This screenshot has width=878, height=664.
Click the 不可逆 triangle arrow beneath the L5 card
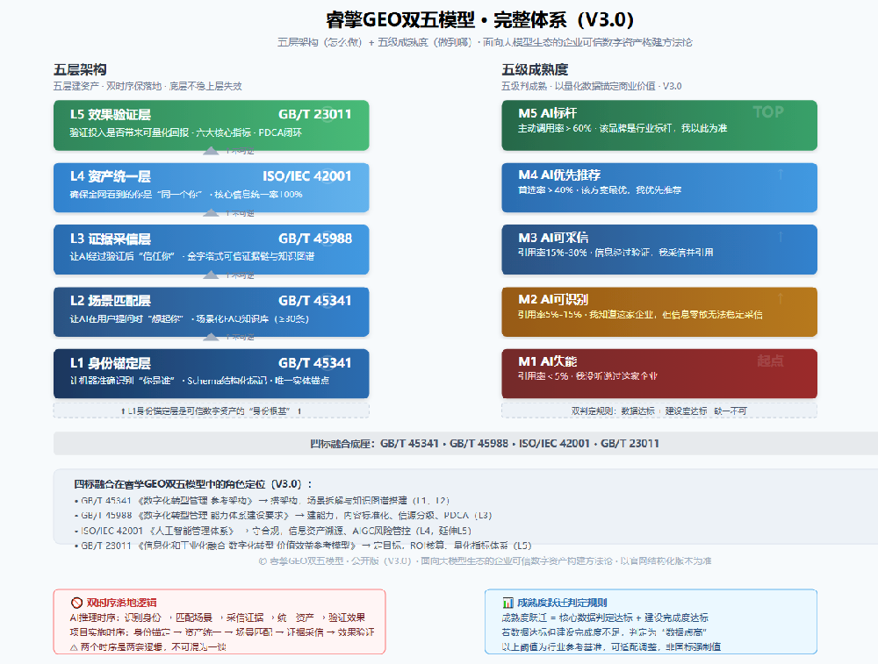(x=211, y=151)
